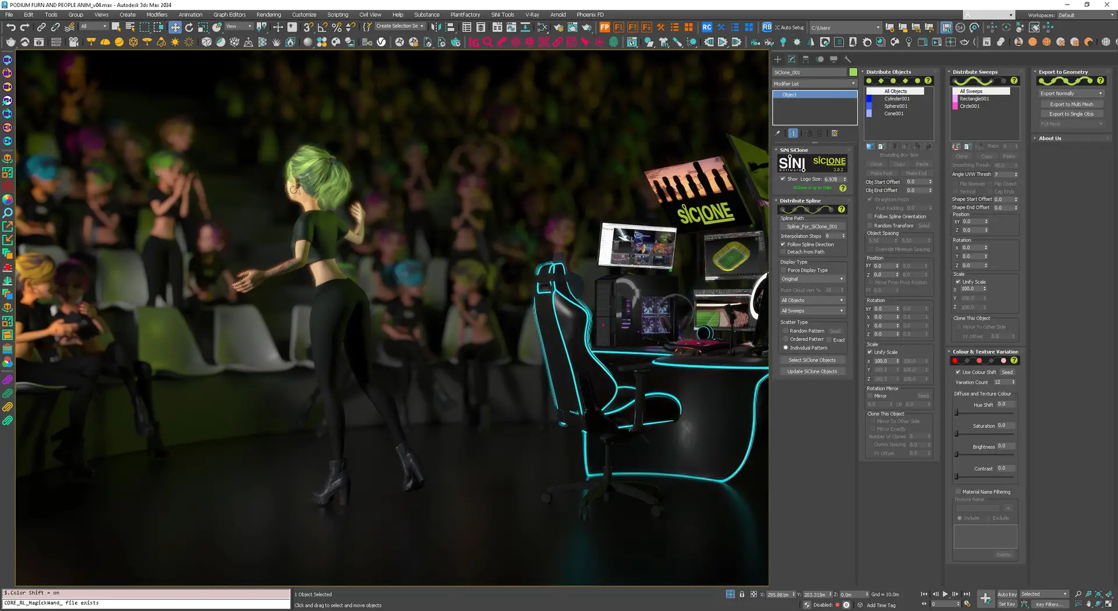1118x611 pixels.
Task: Enable Random Transform checkbox
Action: point(870,226)
